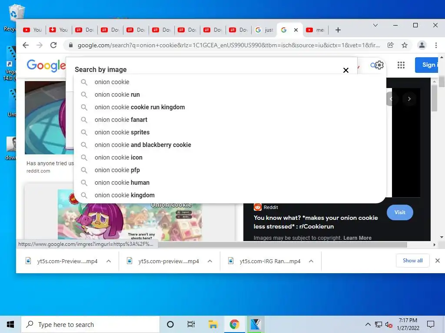
Task: Open Google apps grid
Action: tap(401, 65)
